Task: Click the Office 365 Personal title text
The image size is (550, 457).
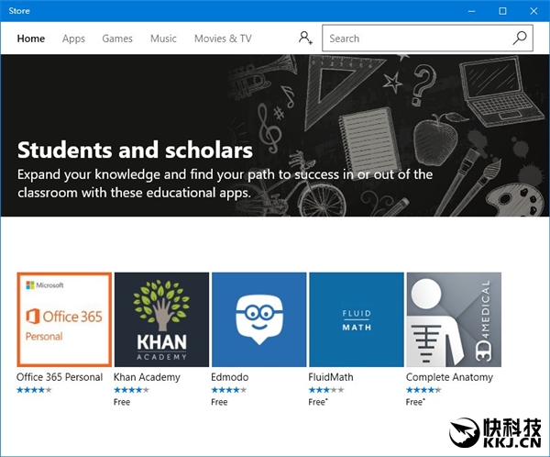Action: (x=60, y=377)
